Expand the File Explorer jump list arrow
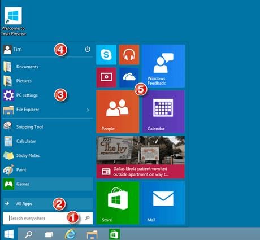This screenshot has width=260, height=240. click(88, 110)
